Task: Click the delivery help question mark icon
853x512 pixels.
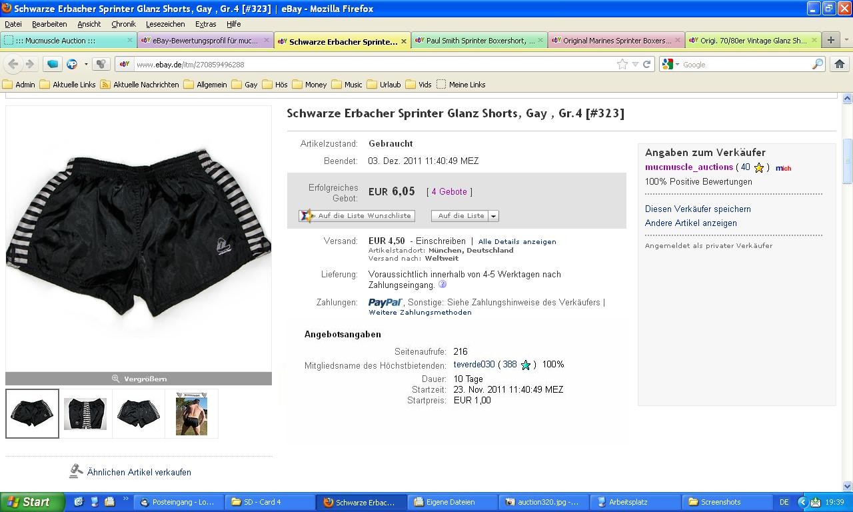Action: (x=442, y=285)
